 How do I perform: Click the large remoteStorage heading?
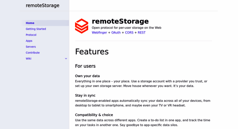click(x=120, y=21)
